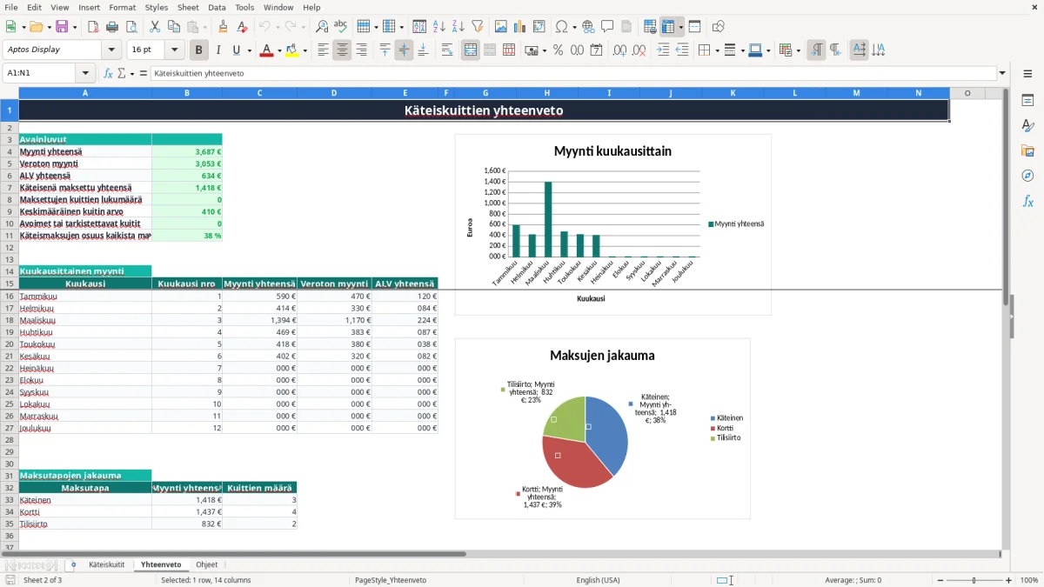Toggle Center Horizontally alignment
1044x587 pixels.
342,50
